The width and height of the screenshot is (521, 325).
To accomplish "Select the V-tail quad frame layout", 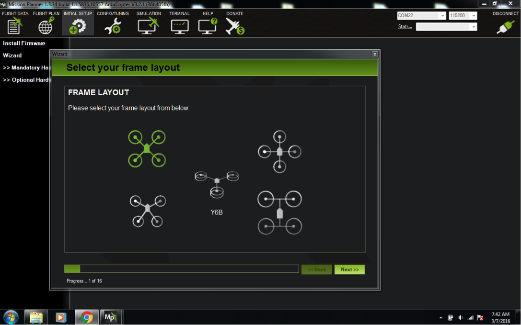I will click(x=148, y=211).
